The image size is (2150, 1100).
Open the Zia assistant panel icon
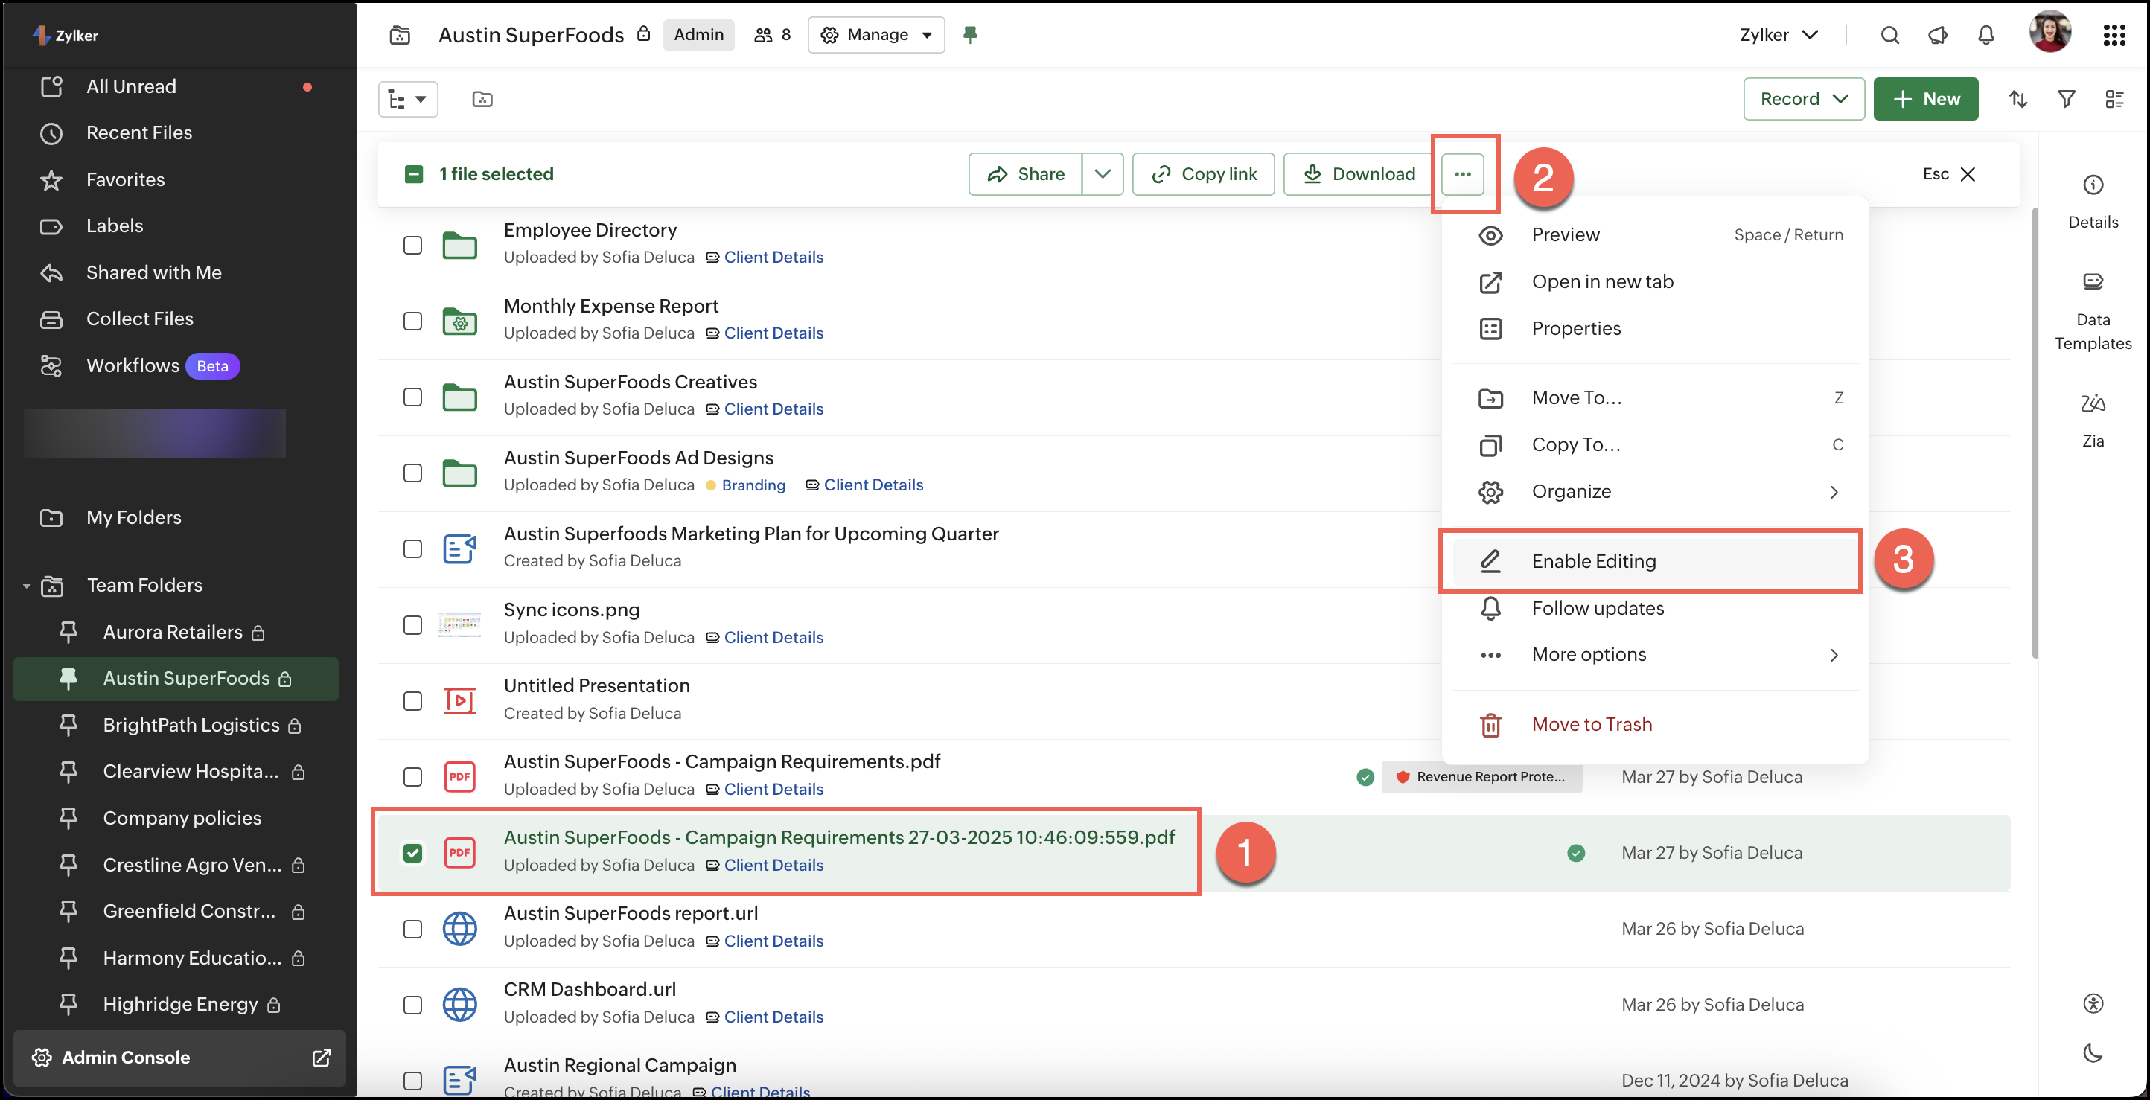pyautogui.click(x=2092, y=404)
